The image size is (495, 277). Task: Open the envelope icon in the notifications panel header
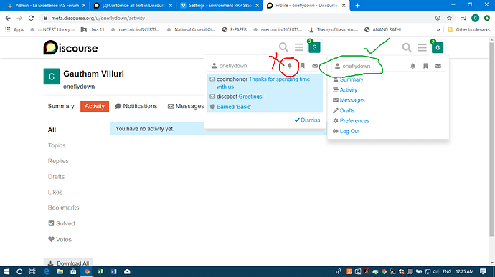pos(315,66)
